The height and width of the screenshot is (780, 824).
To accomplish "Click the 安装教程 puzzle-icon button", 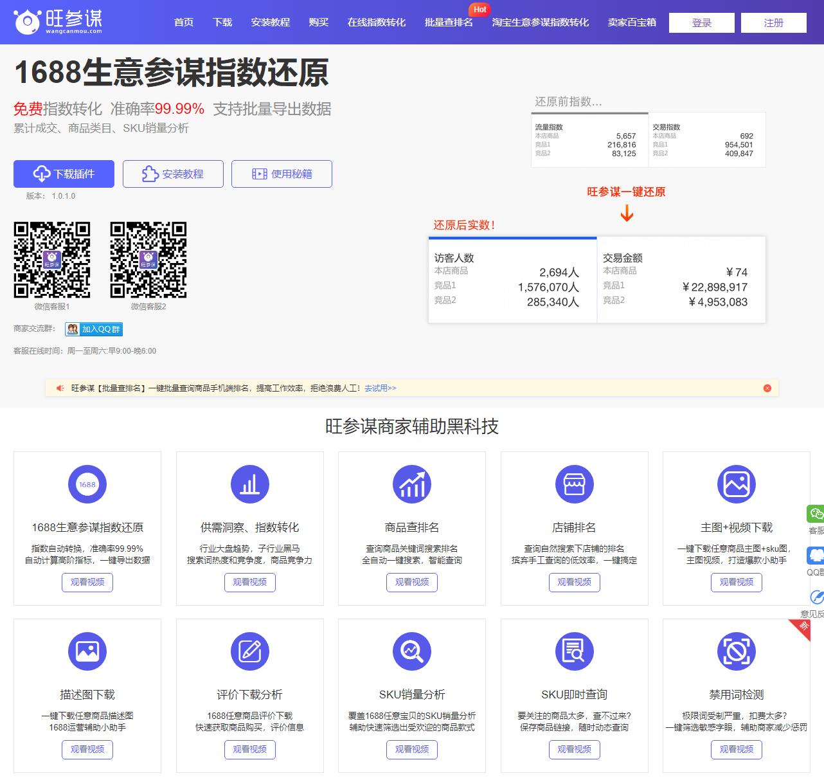I will tap(173, 174).
